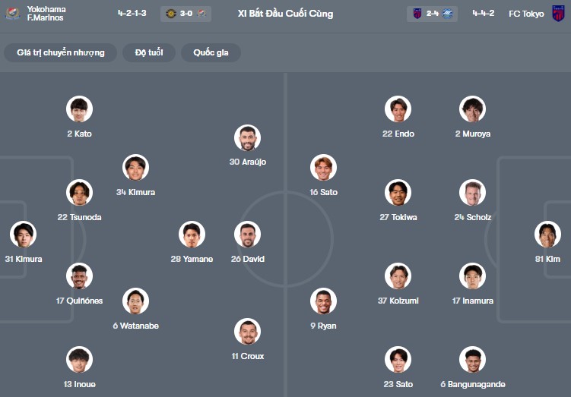Click the Yokohama F.Marinos club crest

pyautogui.click(x=13, y=14)
